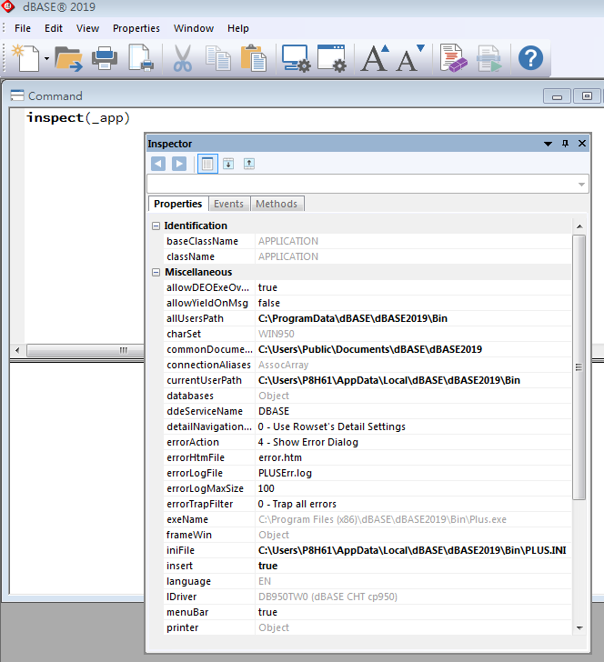Open the Window menu
The height and width of the screenshot is (662, 604).
tap(194, 28)
